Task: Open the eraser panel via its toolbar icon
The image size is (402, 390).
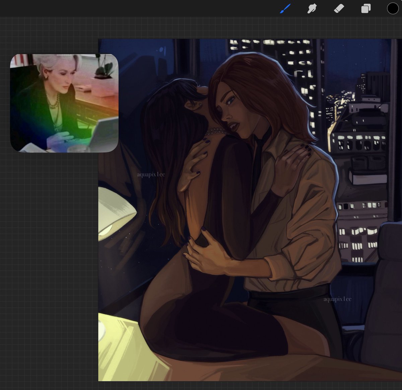Action: 338,9
